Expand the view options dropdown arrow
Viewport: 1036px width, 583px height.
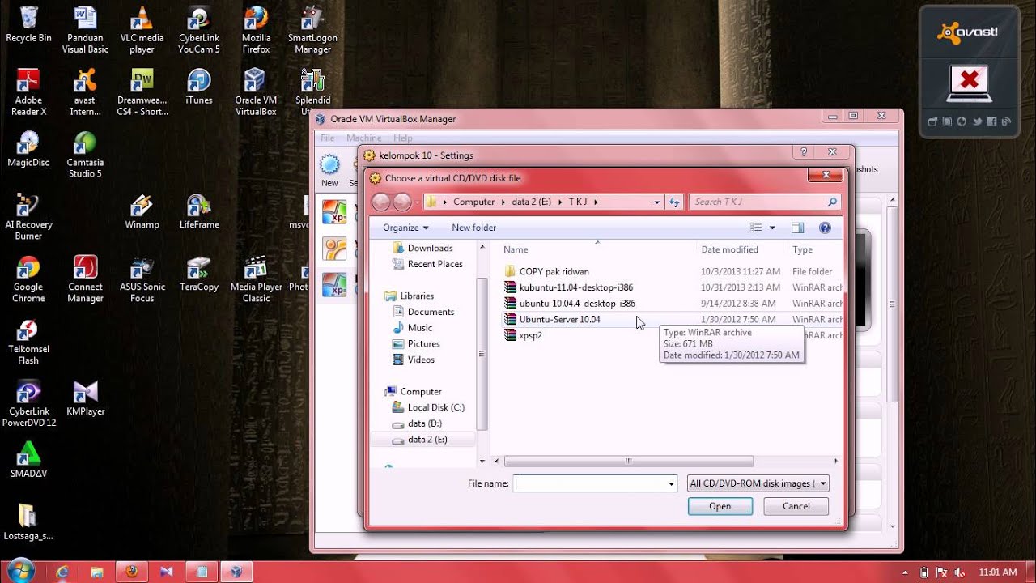772,228
